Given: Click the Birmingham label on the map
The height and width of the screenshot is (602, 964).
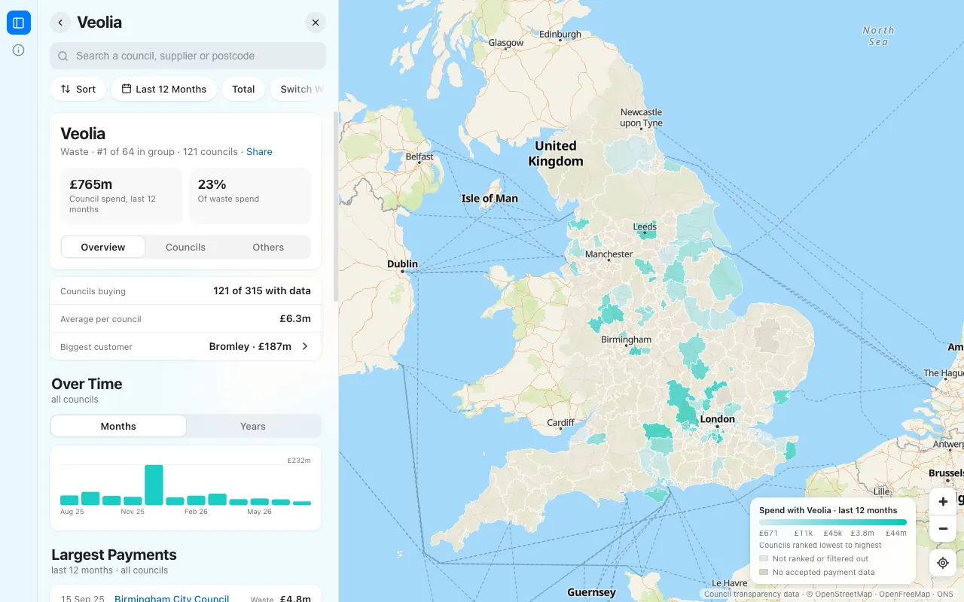Looking at the screenshot, I should (626, 339).
